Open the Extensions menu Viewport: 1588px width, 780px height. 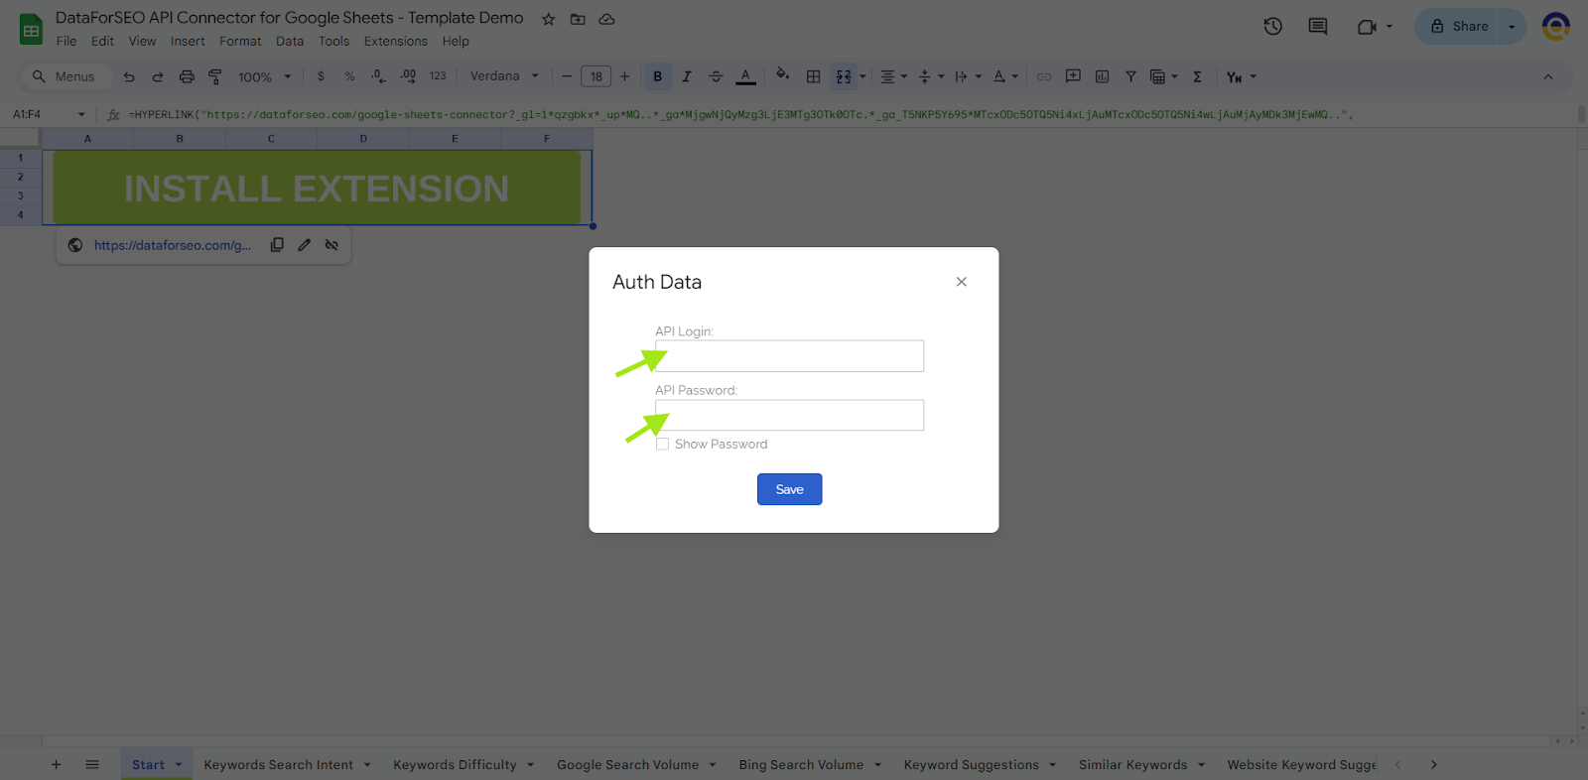395,42
